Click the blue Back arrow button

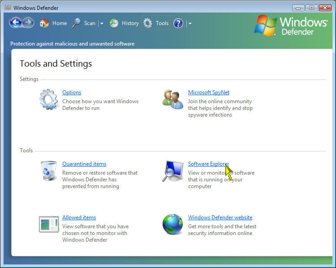pyautogui.click(x=15, y=22)
